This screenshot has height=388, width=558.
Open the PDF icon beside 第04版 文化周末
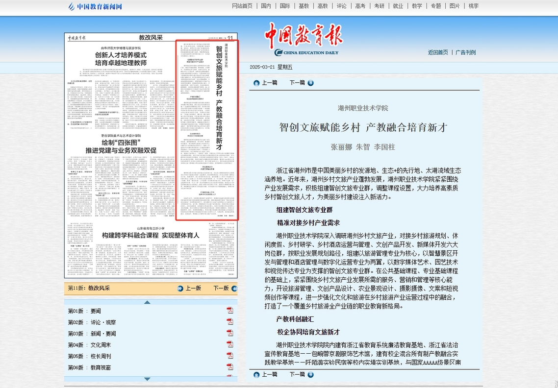coord(230,344)
